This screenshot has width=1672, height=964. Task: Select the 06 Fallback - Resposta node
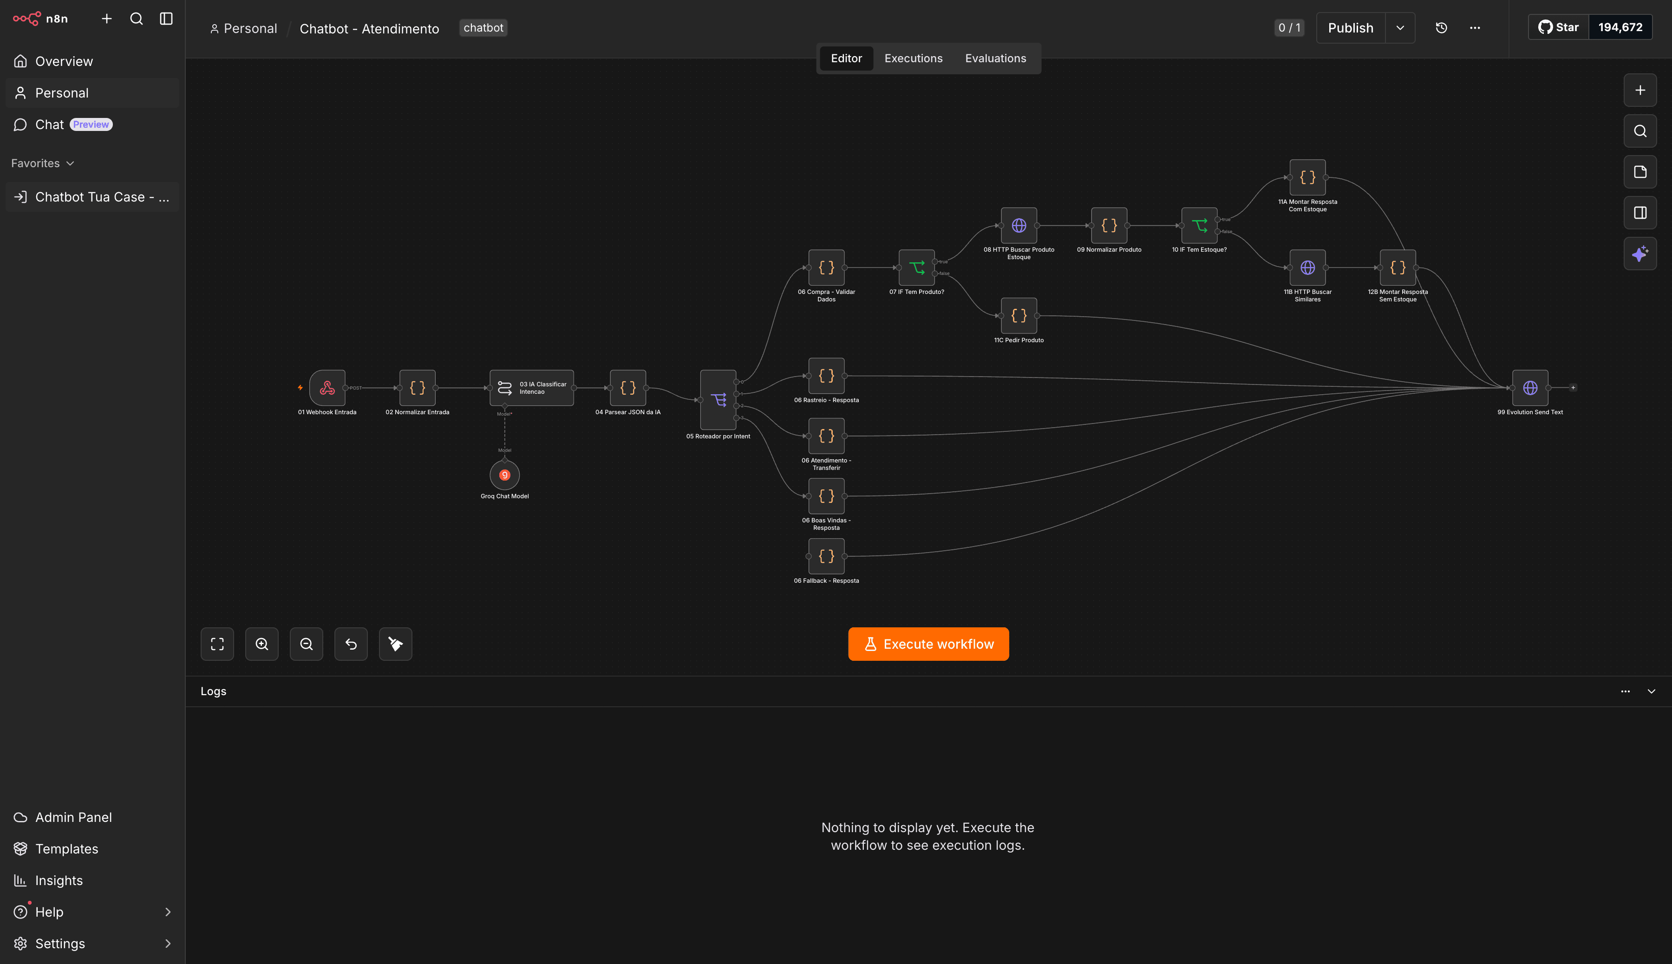(826, 556)
